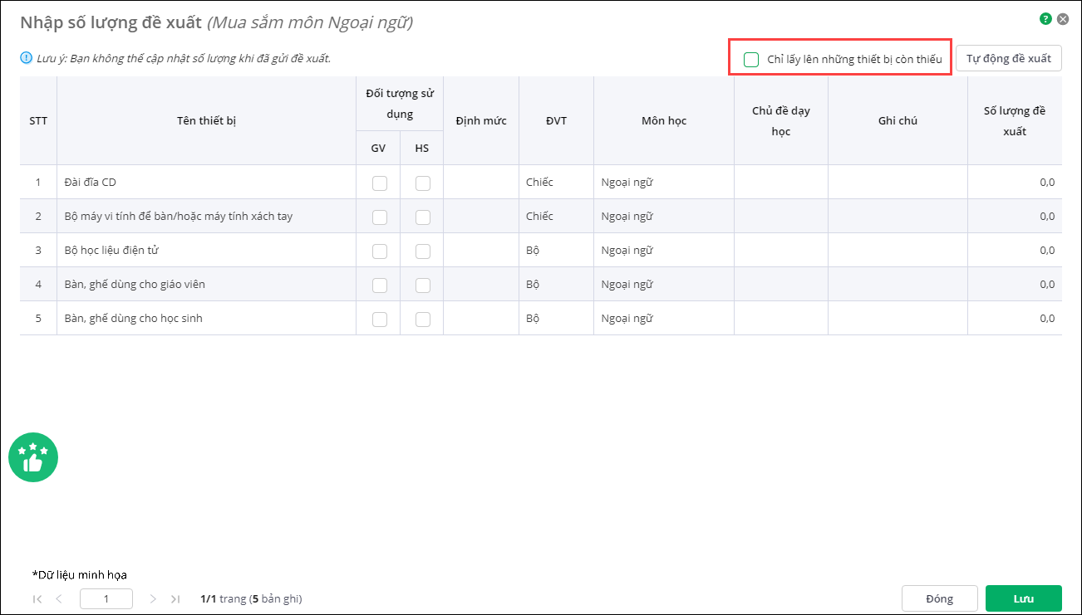Go to previous page arrow
Viewport: 1082px width, 615px height.
pos(58,598)
